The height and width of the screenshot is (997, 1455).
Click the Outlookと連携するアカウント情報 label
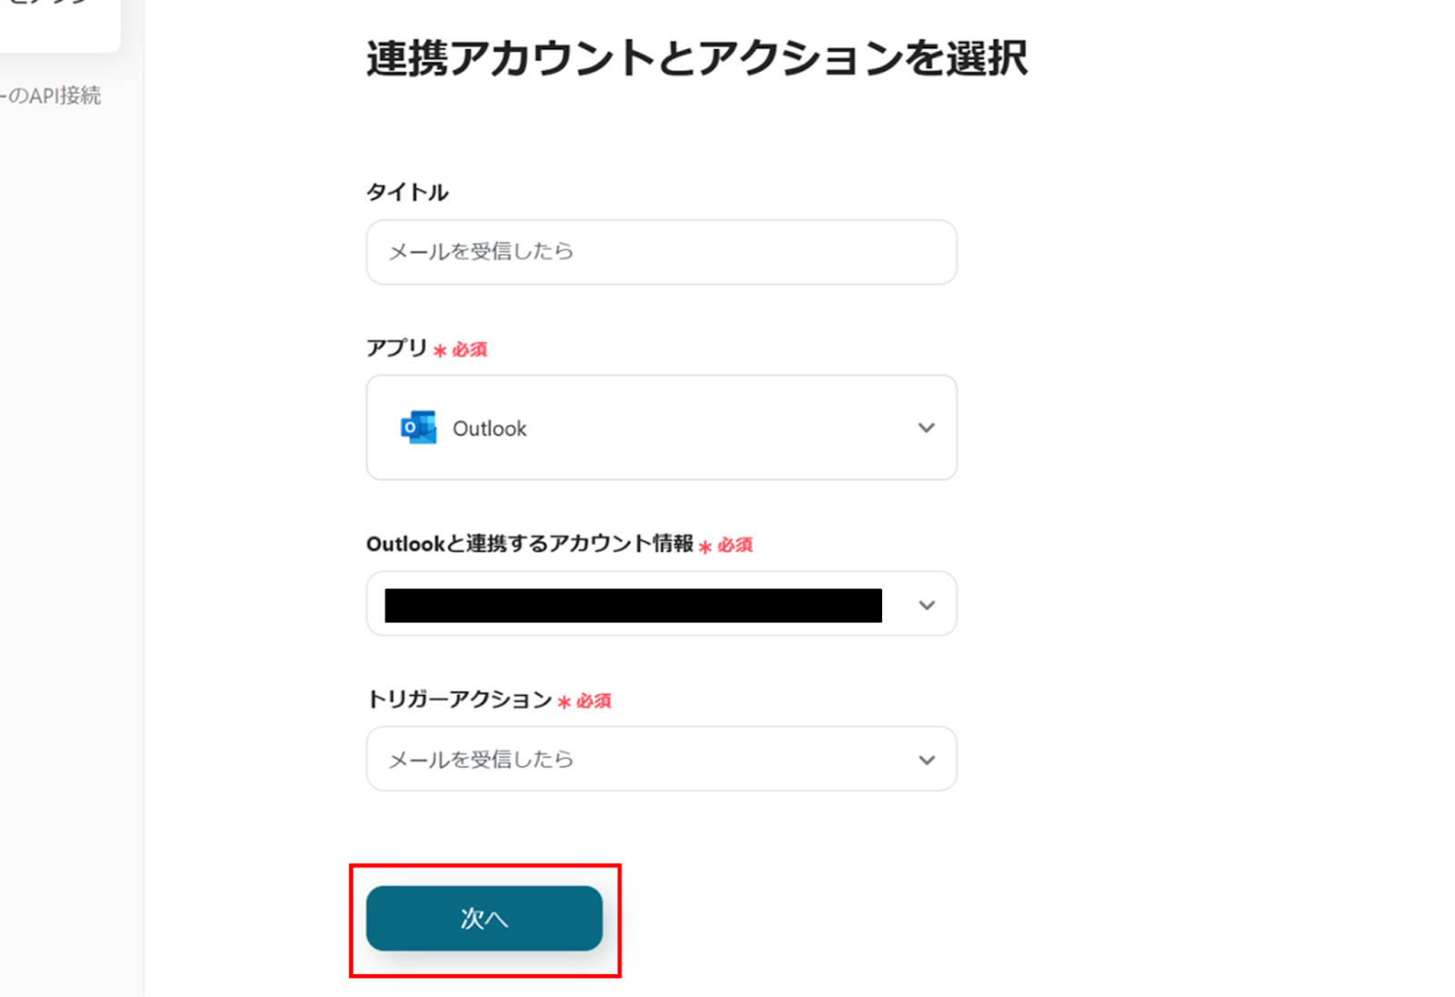(x=529, y=544)
